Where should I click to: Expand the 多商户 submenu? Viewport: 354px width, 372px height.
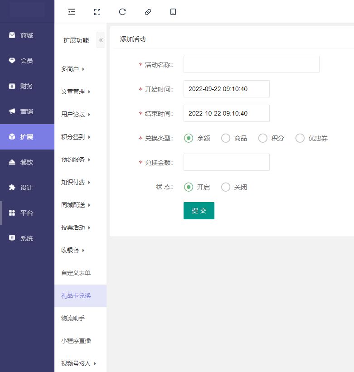coord(73,69)
